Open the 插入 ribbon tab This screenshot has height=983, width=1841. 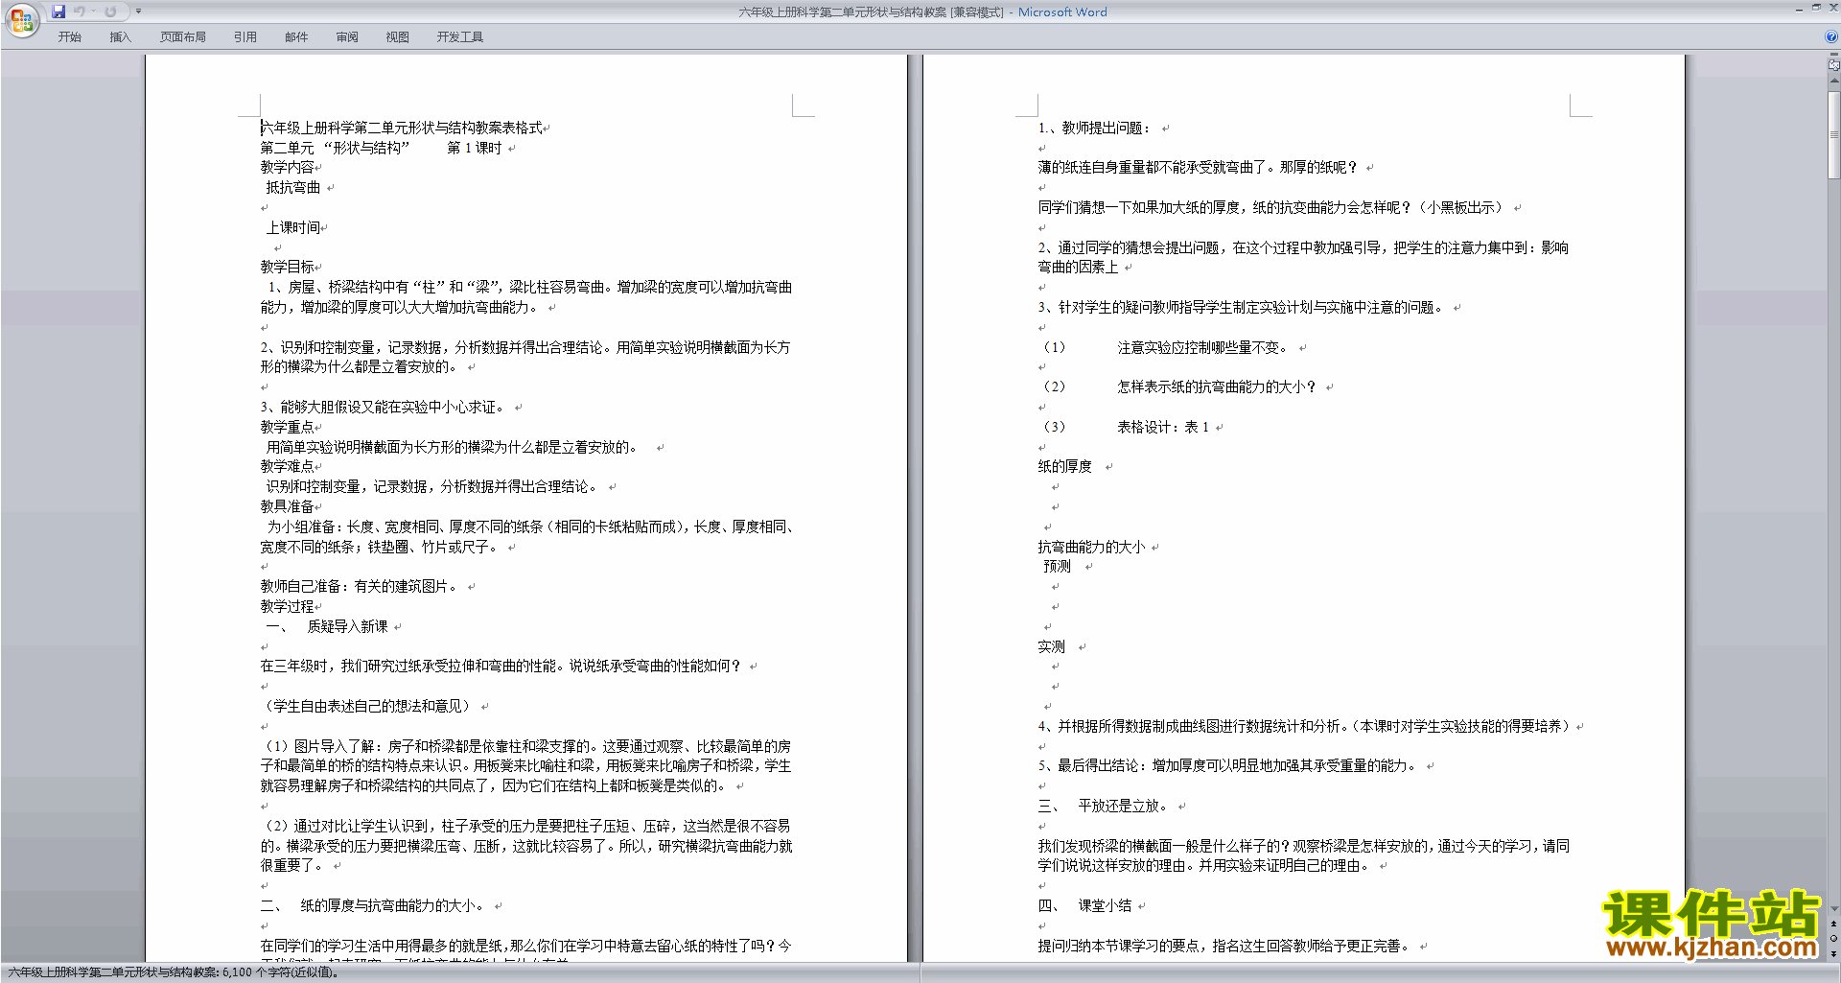(120, 36)
